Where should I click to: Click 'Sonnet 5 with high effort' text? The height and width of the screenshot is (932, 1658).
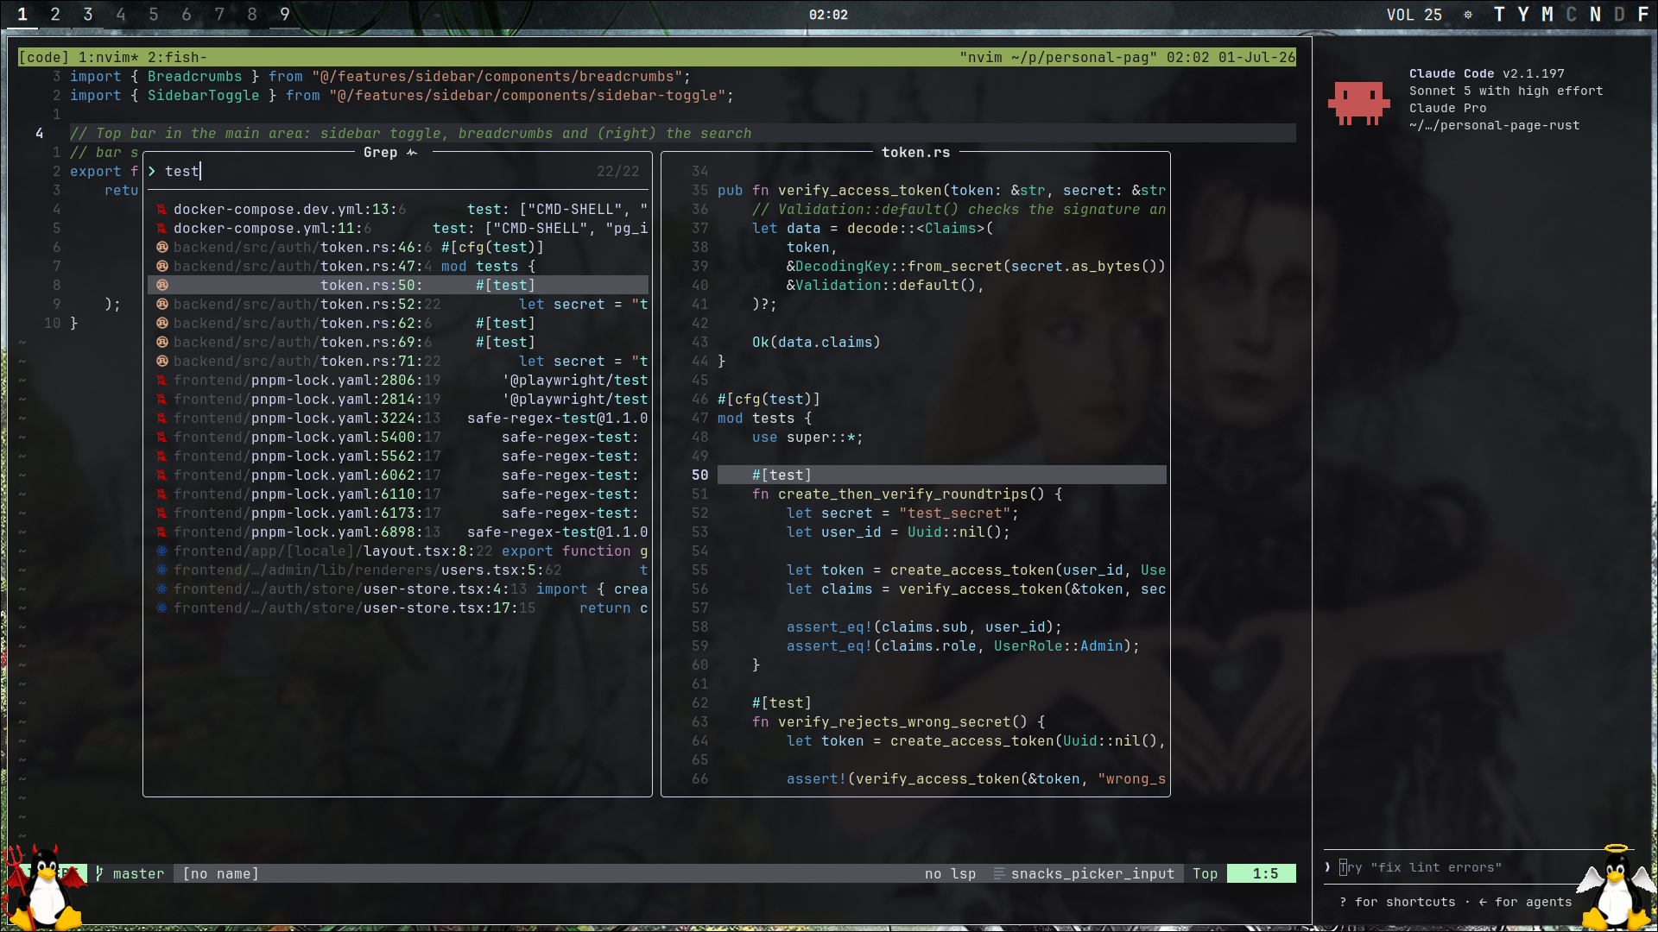coord(1506,91)
